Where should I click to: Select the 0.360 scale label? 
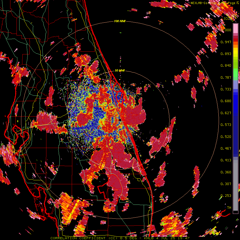point(226,172)
